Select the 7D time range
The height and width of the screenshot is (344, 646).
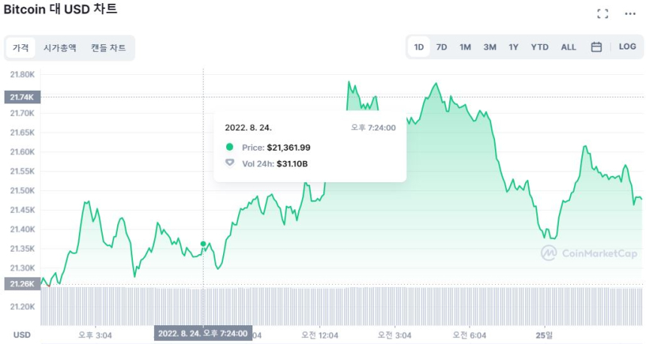click(442, 47)
